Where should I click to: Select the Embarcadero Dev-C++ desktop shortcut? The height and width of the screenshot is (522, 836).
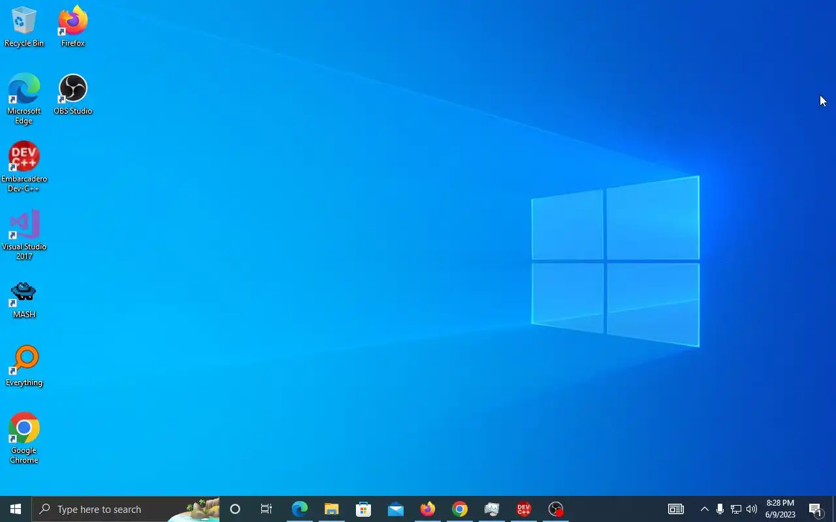click(x=24, y=167)
